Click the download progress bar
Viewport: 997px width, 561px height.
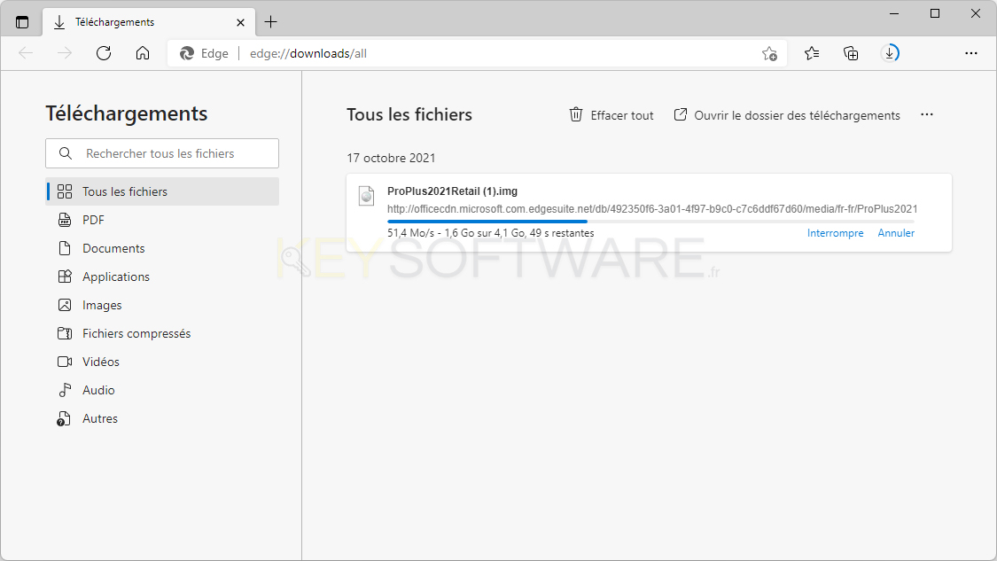[x=650, y=222]
